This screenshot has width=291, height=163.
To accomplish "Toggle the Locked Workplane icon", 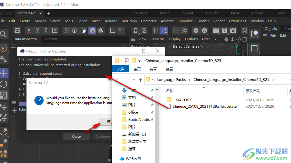I will pos(164,31).
